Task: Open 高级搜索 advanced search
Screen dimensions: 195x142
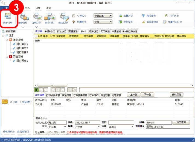Action: pyautogui.click(x=149, y=16)
